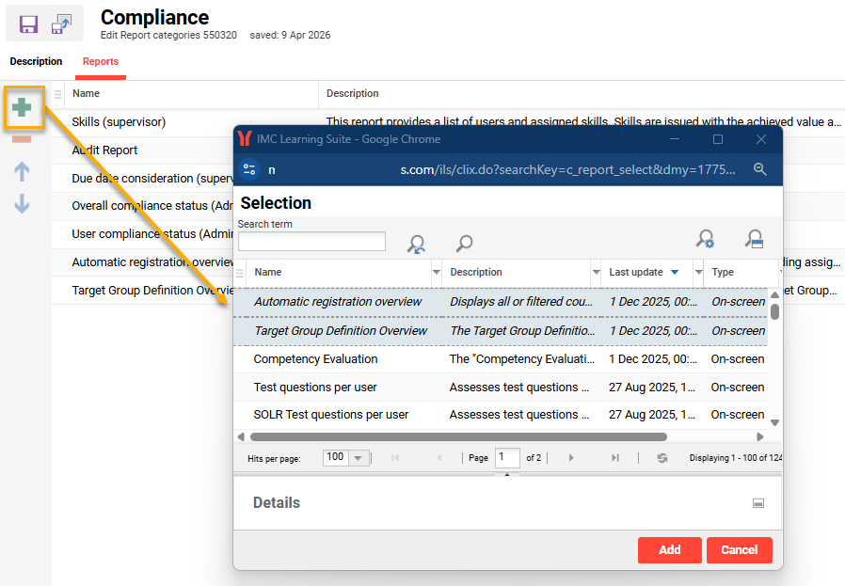Switch to the Description tab
845x586 pixels.
36,62
